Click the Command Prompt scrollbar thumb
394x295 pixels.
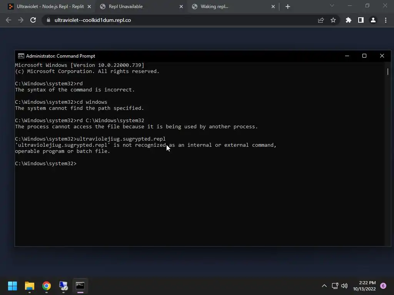pyautogui.click(x=388, y=71)
